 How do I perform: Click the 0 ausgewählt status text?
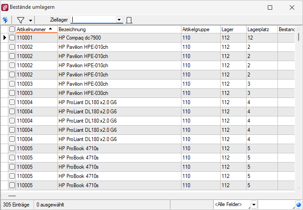pyautogui.click(x=50, y=205)
